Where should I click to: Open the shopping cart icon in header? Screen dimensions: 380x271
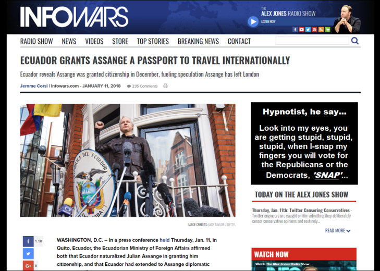click(328, 30)
